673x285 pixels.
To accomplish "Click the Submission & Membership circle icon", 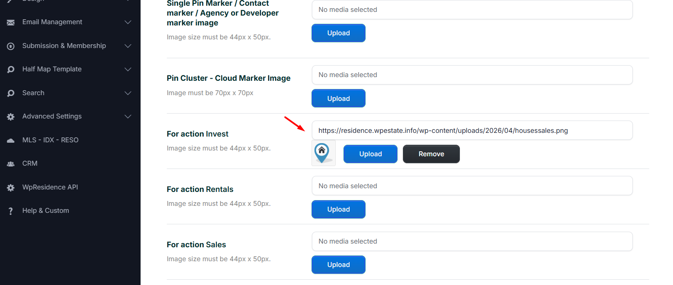I will [11, 46].
